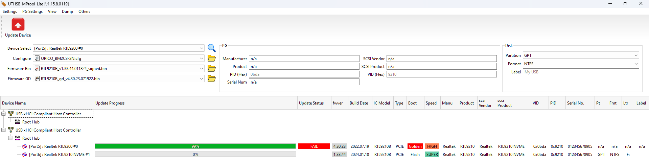Click the 2024.01.18 build date cell

point(360,155)
